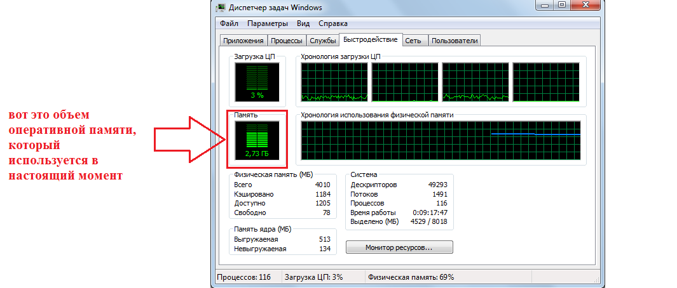This screenshot has height=288, width=677.
Task: Click the Дескрипторов value 49293
Action: click(x=438, y=185)
